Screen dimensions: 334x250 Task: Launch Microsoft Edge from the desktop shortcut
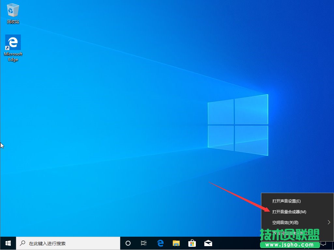(13, 42)
